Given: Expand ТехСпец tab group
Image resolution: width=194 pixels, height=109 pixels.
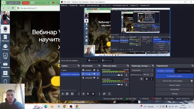Looking at the screenshot, I should (x=25, y=3).
